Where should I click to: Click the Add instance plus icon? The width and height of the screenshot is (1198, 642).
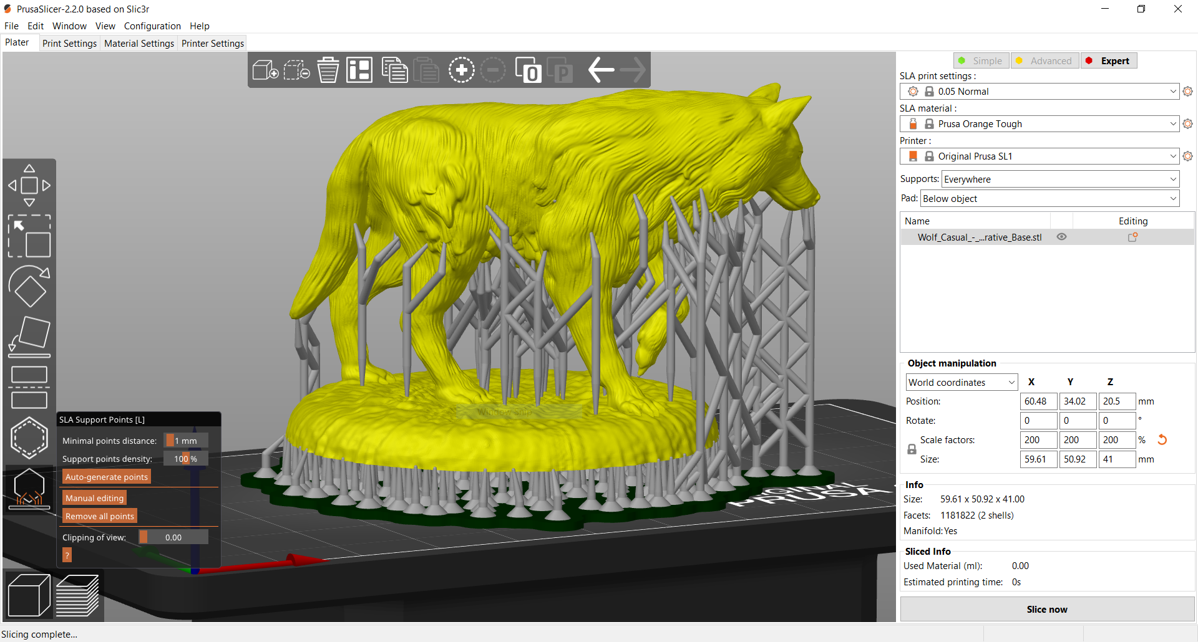(462, 70)
